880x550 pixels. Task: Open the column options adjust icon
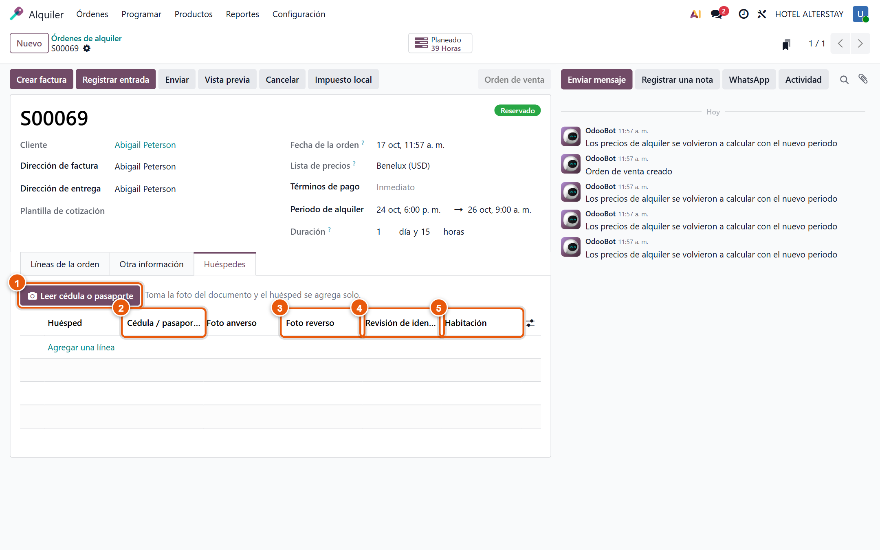click(x=530, y=323)
